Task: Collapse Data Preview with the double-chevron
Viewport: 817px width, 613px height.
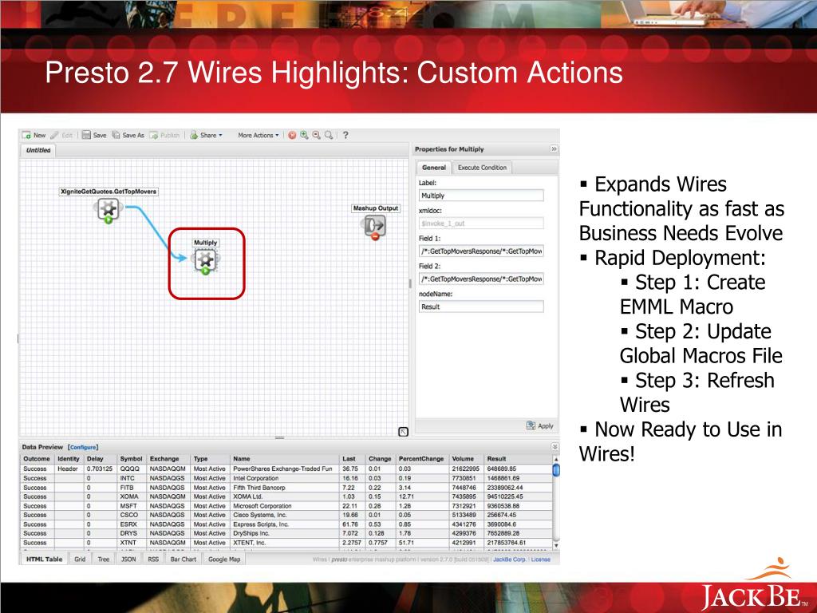Action: point(555,447)
